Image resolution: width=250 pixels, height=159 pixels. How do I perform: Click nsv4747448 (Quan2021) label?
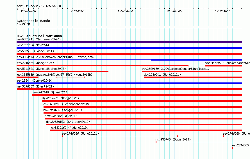pyautogui.click(x=49, y=92)
